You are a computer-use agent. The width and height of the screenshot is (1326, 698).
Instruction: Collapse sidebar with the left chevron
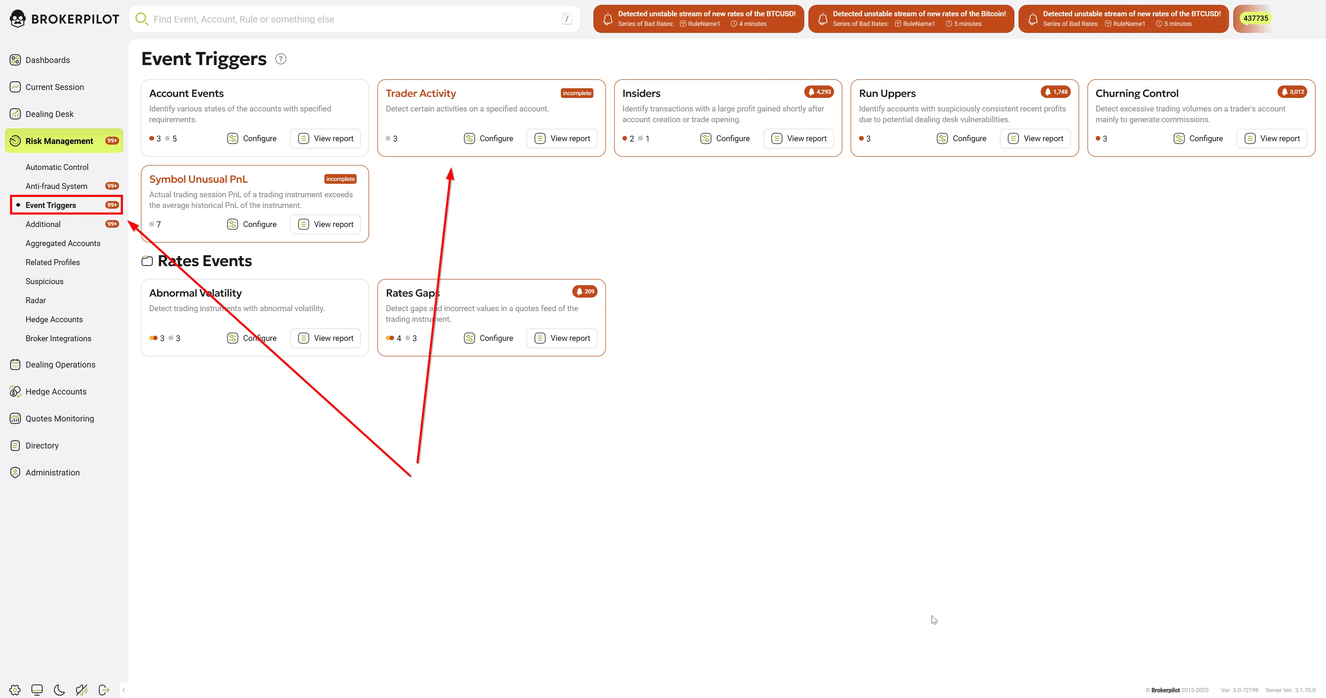coord(124,690)
